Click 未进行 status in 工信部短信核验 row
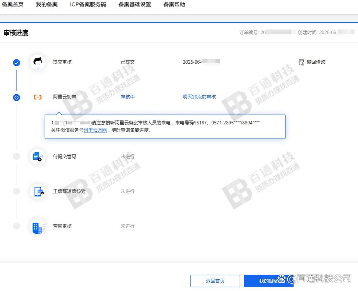This screenshot has height=291, width=358. coord(127,191)
